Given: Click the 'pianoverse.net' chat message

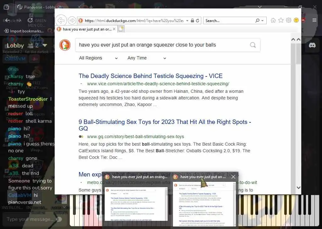Looking at the screenshot, I should pos(25,202).
